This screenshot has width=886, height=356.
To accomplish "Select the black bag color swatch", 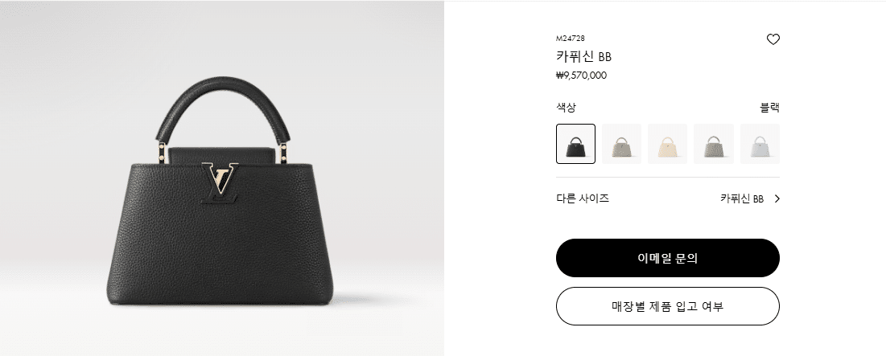I will [576, 144].
